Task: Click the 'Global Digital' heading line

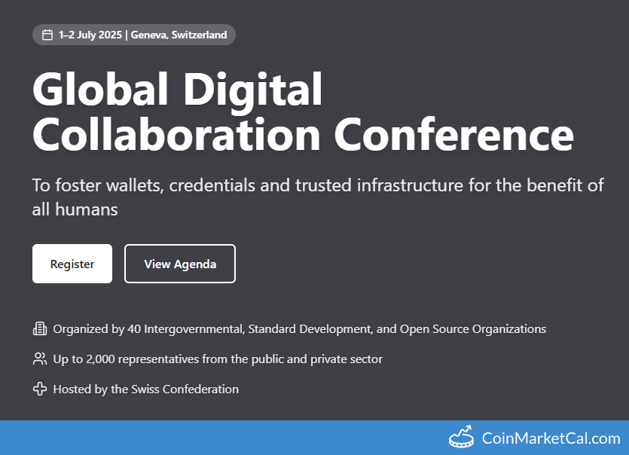Action: coord(178,91)
